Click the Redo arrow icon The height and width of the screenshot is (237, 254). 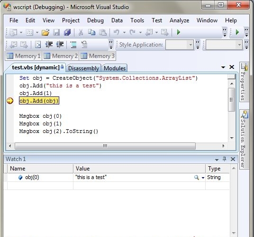133,32
